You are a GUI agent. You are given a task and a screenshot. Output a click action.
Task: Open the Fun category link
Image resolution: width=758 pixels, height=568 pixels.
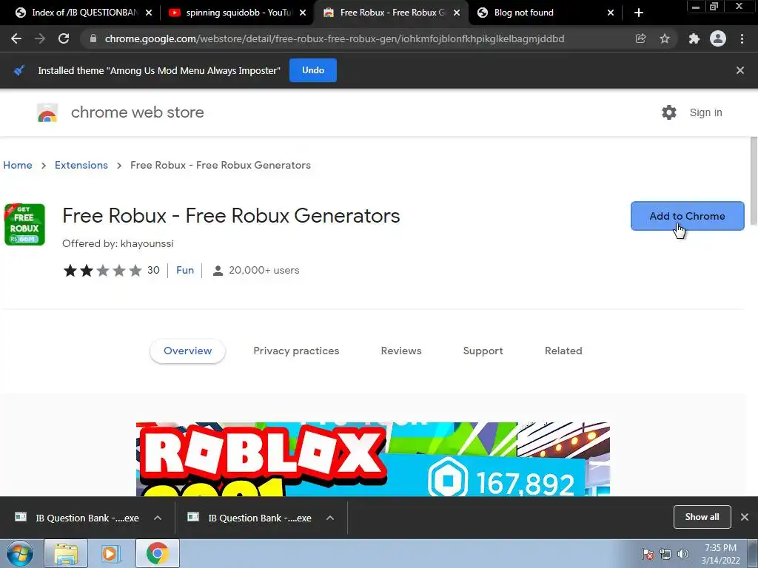185,271
